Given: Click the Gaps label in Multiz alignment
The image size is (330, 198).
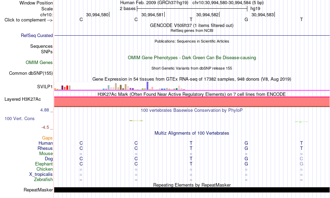Looking at the screenshot, I should [x=47, y=138].
